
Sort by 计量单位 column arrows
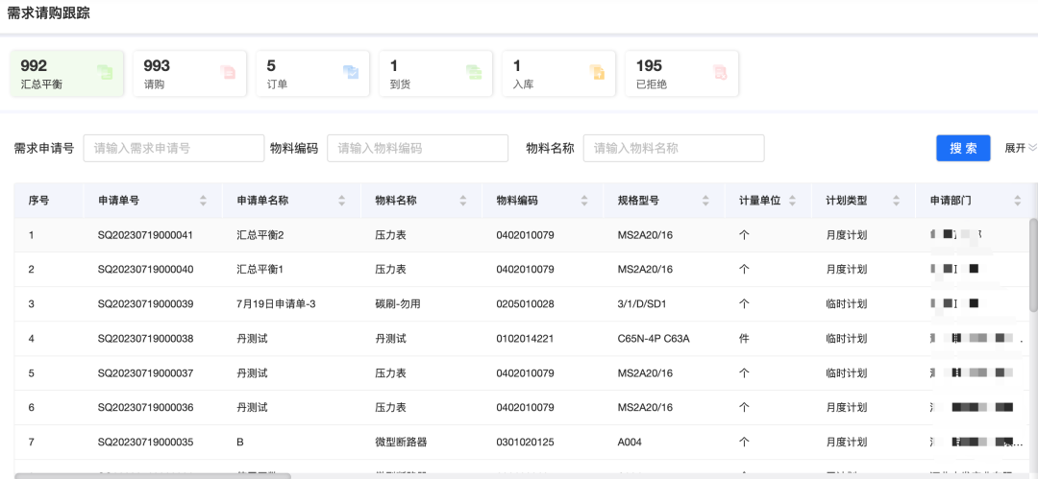pos(792,201)
